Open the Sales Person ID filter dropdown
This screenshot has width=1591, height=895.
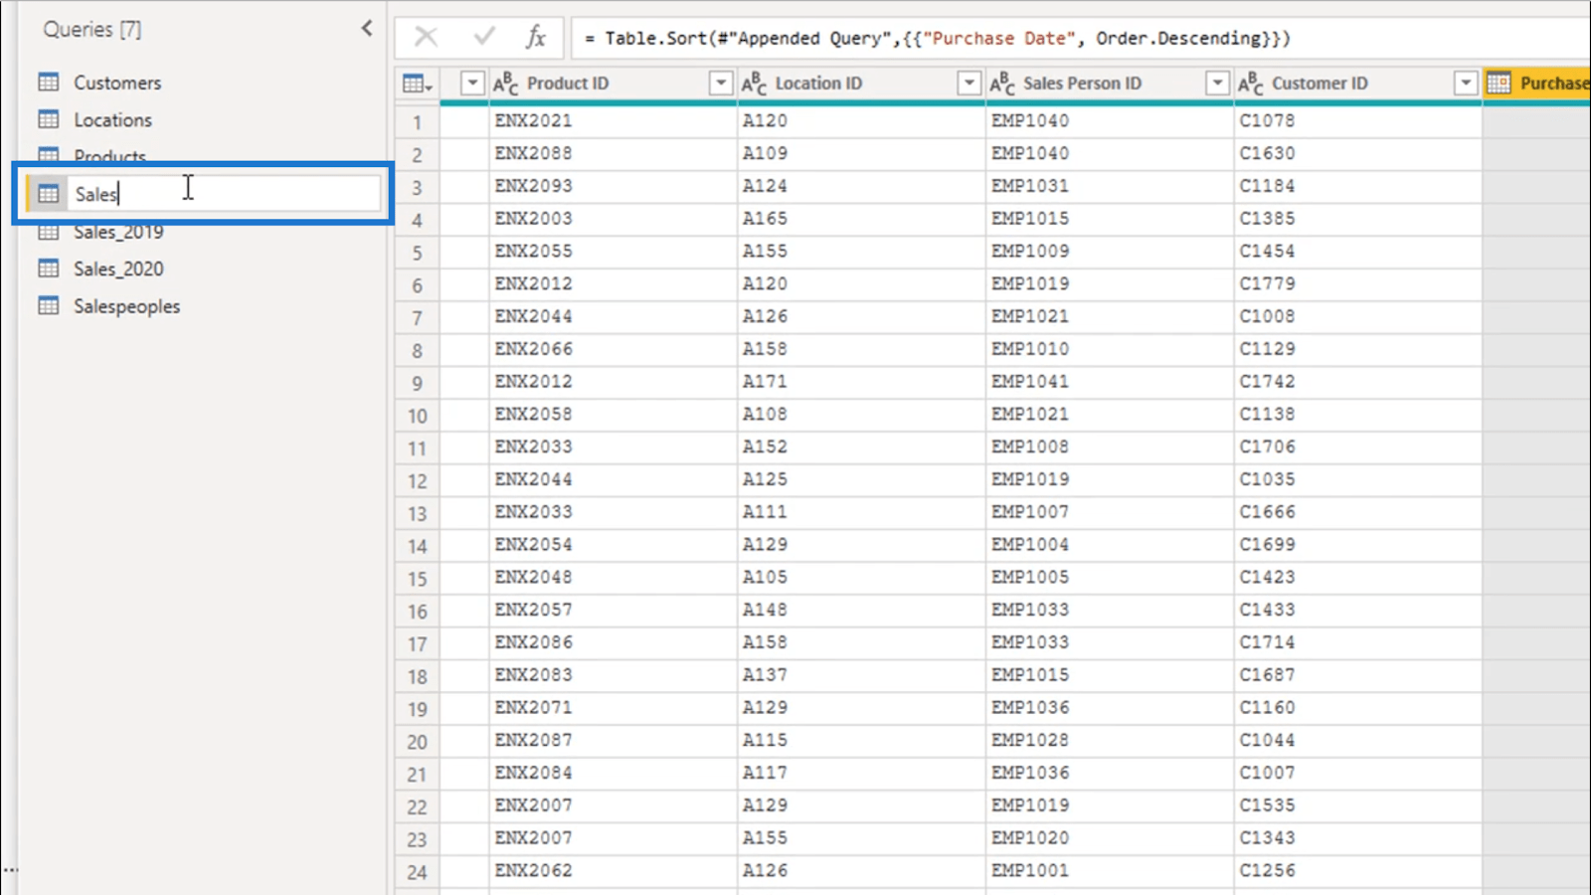click(1217, 84)
